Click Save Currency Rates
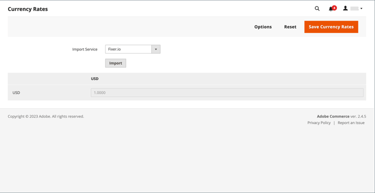 (331, 27)
